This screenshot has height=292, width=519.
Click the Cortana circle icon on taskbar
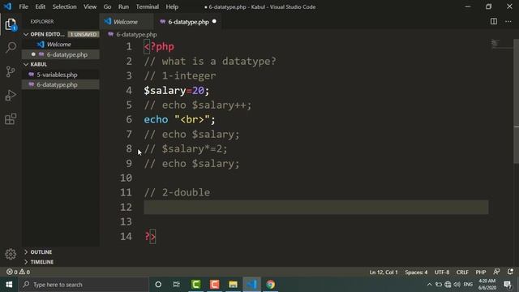tap(158, 285)
